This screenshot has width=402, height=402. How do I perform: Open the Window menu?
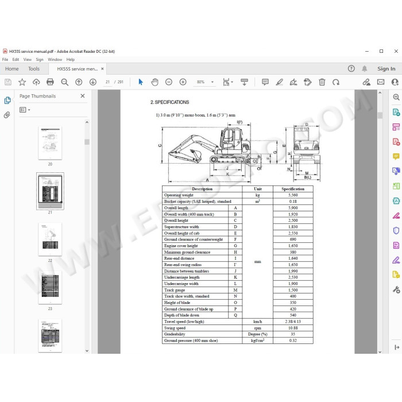pyautogui.click(x=55, y=60)
